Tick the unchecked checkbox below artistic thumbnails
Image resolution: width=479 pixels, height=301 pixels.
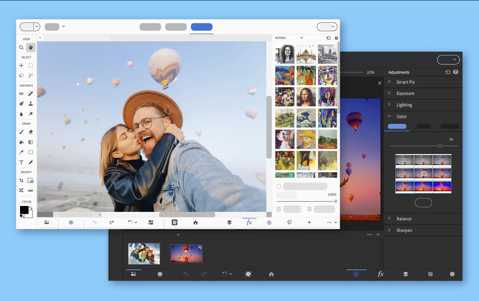click(279, 186)
